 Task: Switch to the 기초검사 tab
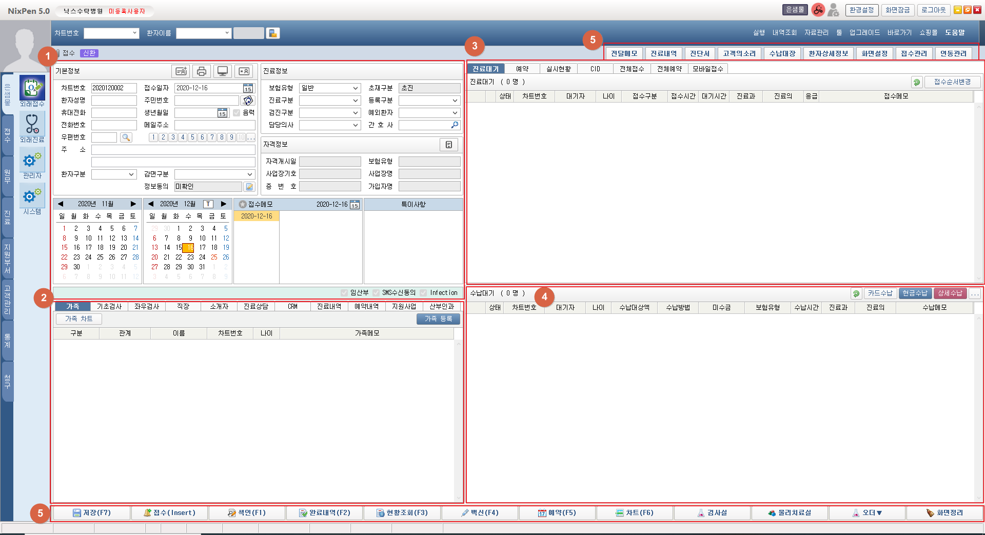tap(109, 307)
